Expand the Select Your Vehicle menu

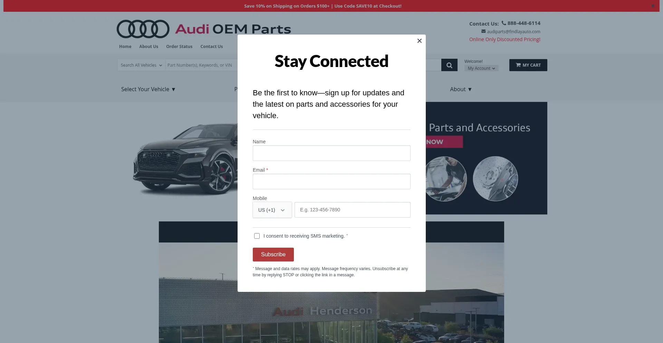pos(148,89)
